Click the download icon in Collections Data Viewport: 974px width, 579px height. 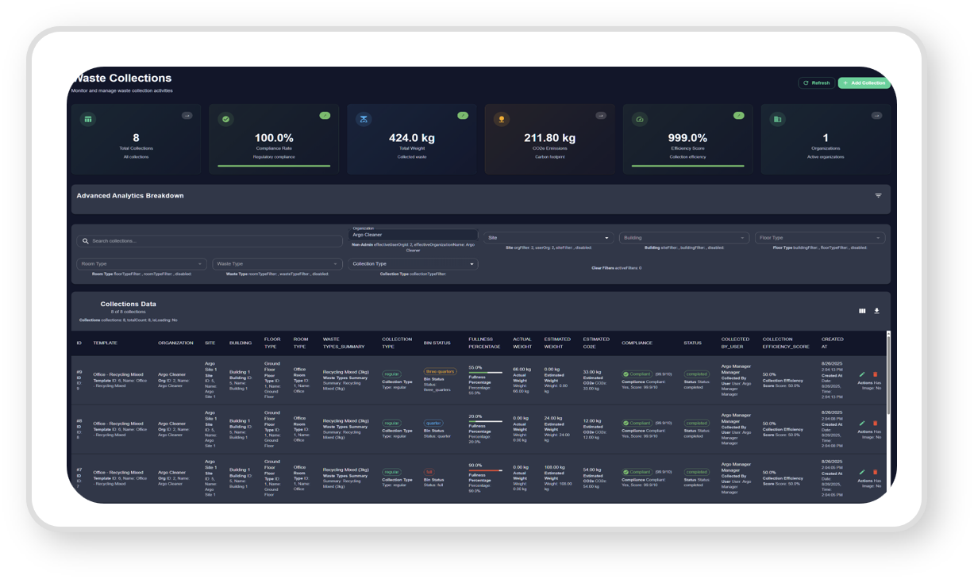[876, 311]
